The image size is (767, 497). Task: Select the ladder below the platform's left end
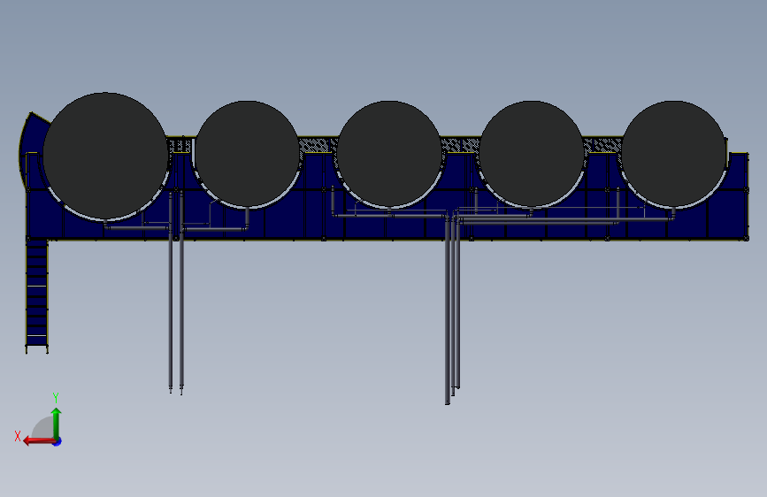(36, 296)
